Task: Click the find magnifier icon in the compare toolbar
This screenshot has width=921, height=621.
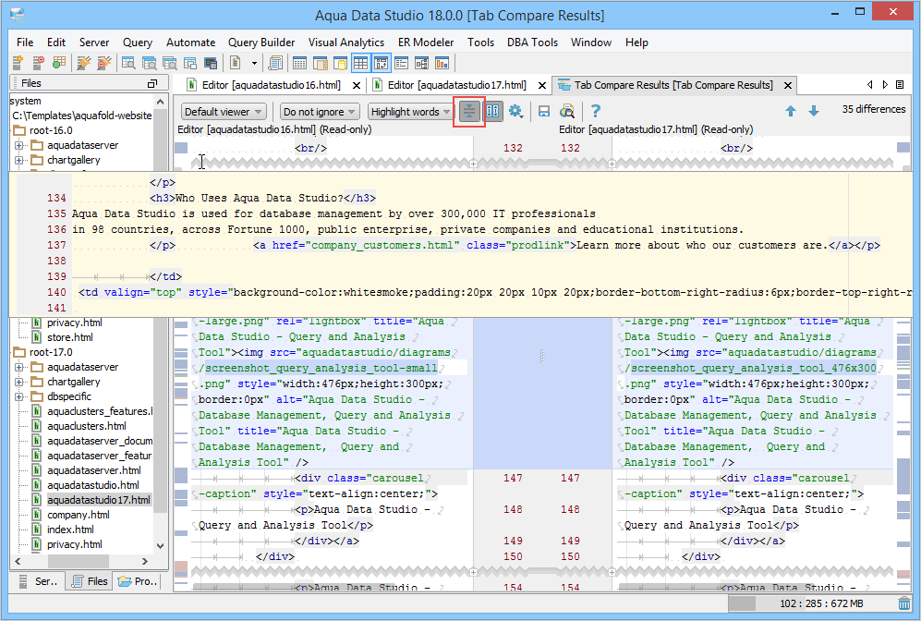Action: pyautogui.click(x=567, y=112)
